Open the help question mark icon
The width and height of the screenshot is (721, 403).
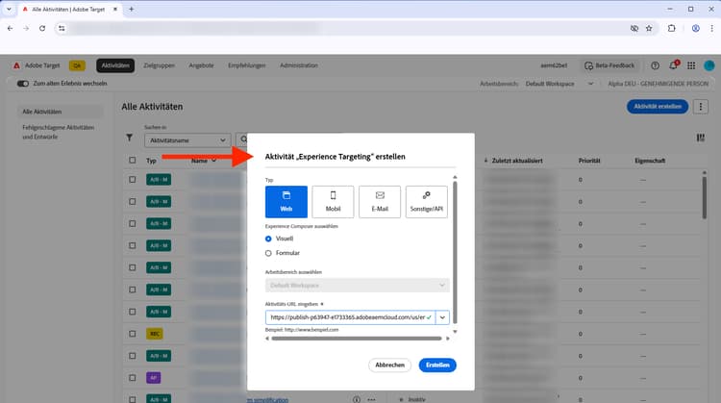[x=655, y=65]
